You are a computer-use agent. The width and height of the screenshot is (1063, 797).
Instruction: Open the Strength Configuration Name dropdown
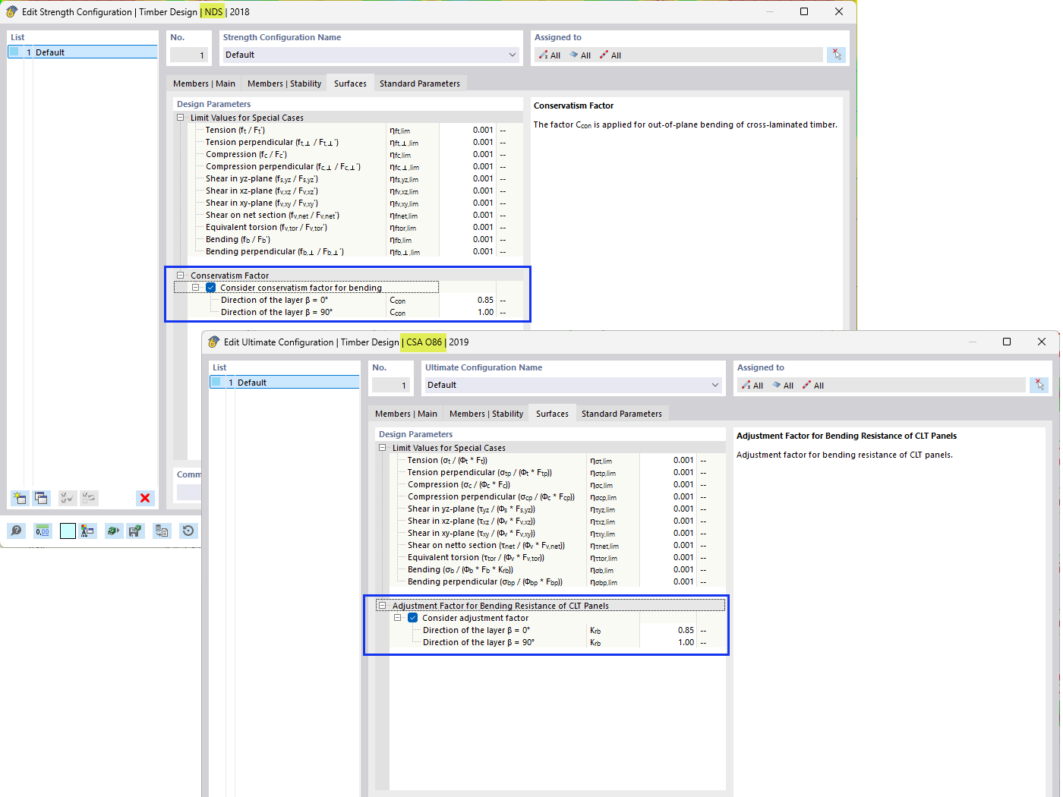pyautogui.click(x=513, y=55)
